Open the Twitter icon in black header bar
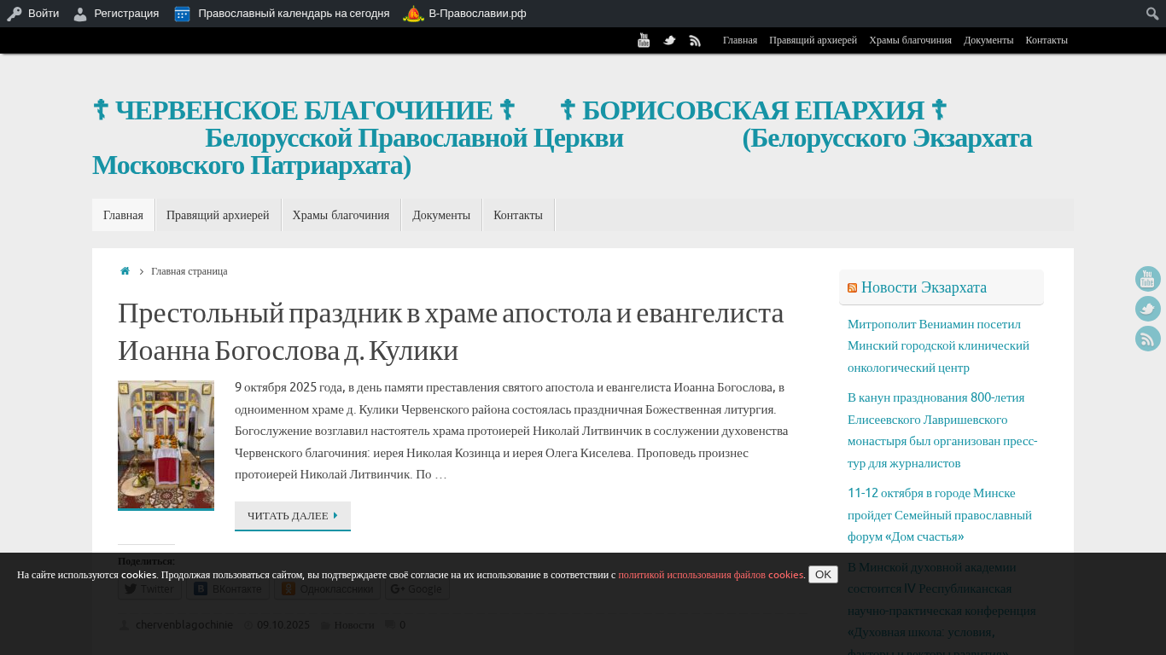The height and width of the screenshot is (655, 1166). [669, 40]
